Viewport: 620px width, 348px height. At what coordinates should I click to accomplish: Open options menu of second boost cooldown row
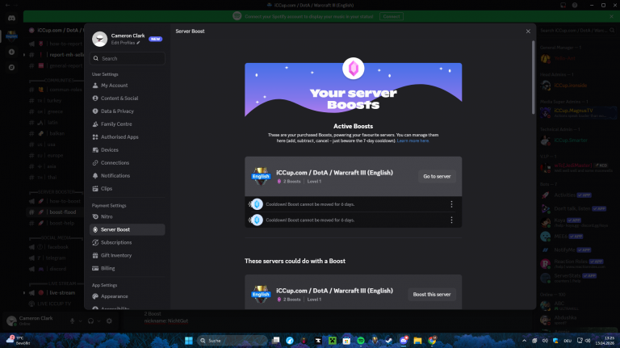(451, 220)
